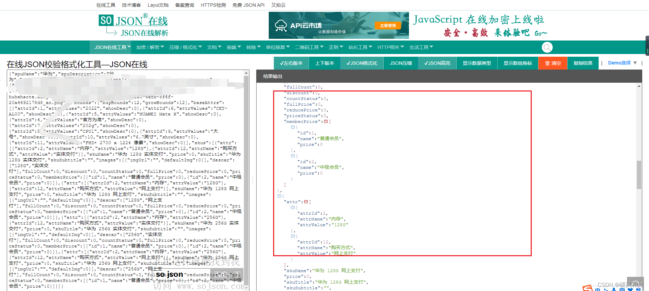Collapse the attr array toggle
This screenshot has width=649, height=291.
pos(306,202)
